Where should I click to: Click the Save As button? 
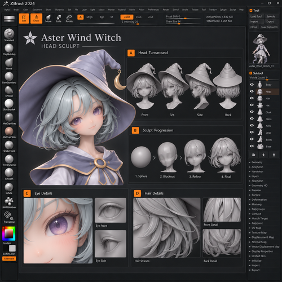point(271,16)
